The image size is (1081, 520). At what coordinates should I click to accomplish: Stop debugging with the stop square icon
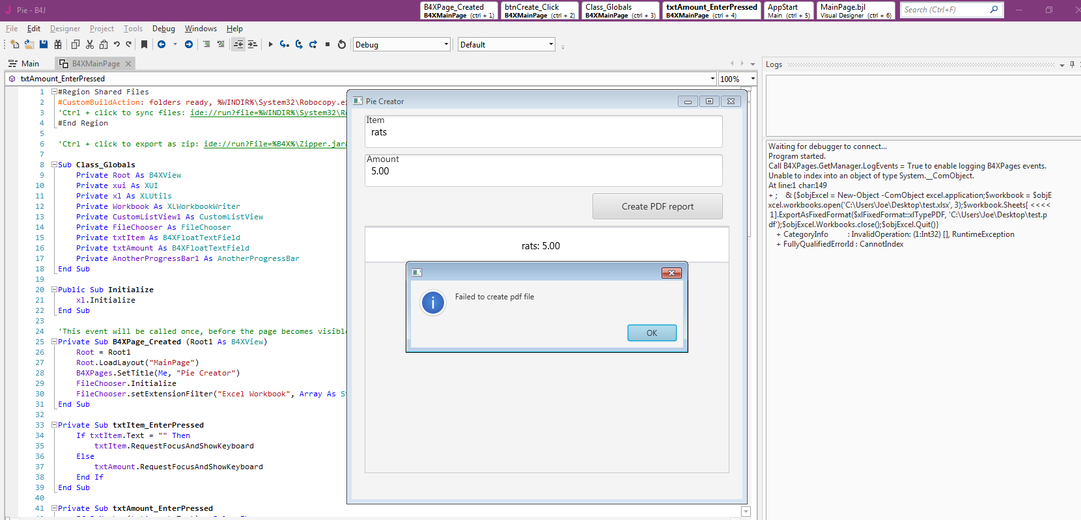pyautogui.click(x=328, y=44)
